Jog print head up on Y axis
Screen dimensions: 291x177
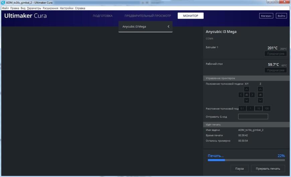247,89
